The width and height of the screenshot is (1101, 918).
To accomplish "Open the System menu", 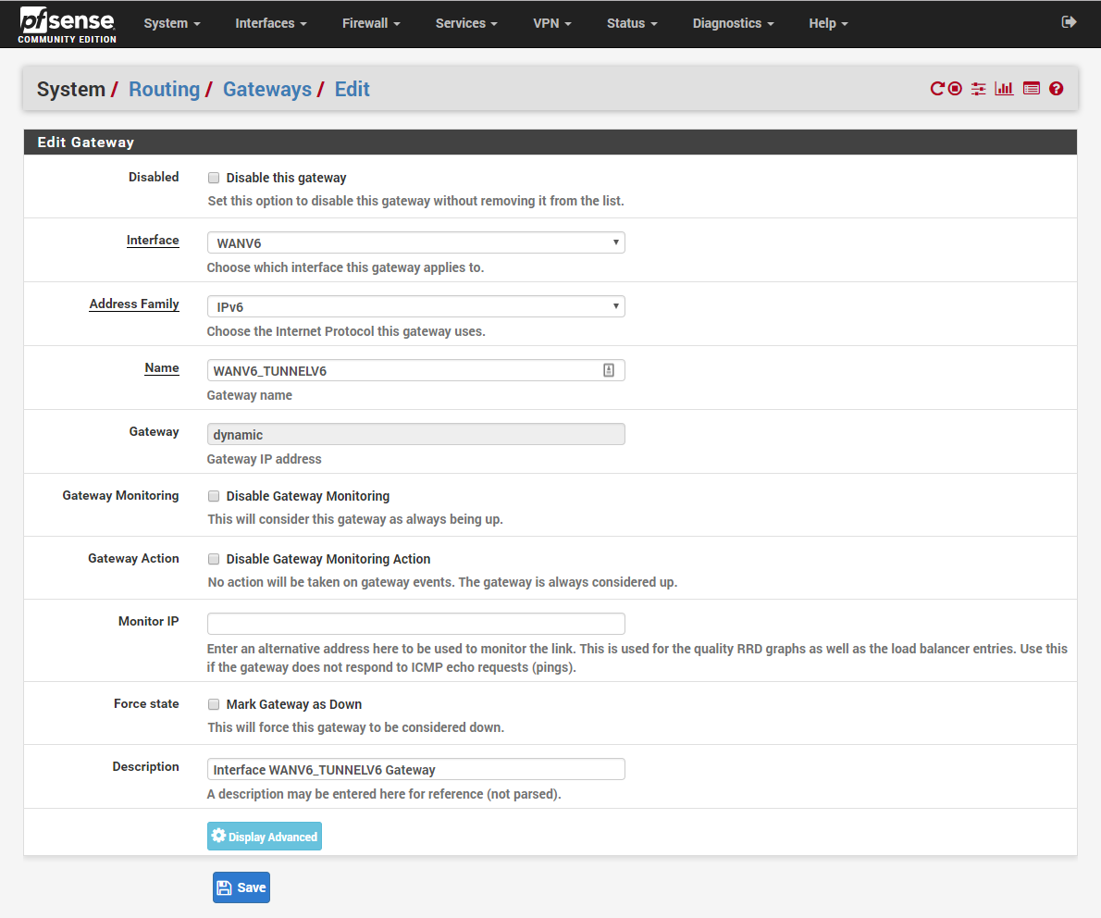I will coord(172,23).
